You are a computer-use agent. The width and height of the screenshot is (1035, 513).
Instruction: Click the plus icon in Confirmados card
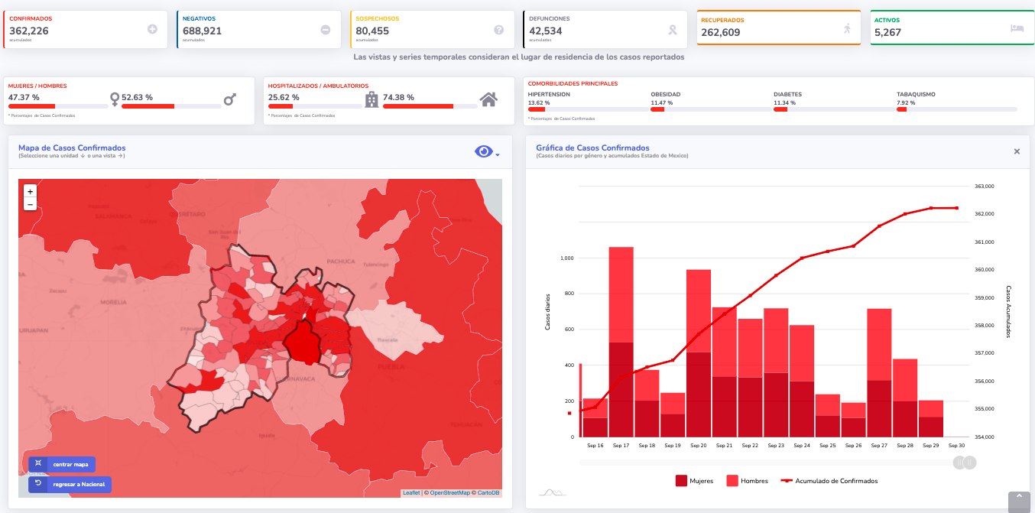152,29
